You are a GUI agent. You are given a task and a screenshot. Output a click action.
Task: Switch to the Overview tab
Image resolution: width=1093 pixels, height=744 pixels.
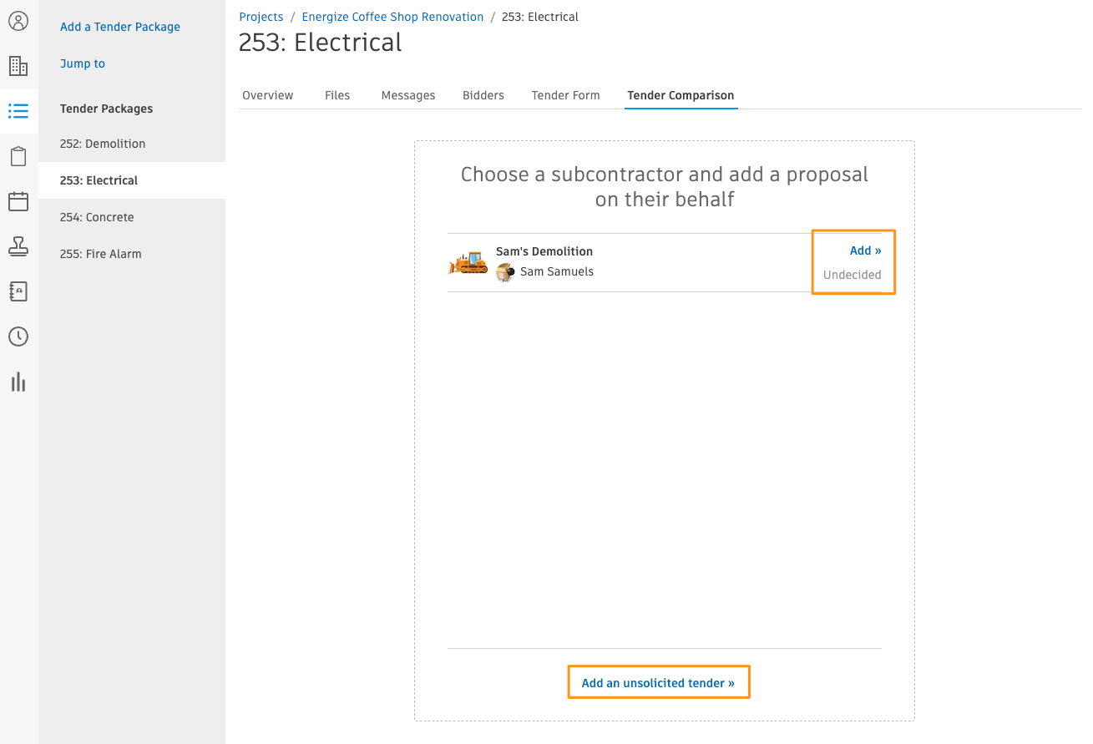point(268,95)
